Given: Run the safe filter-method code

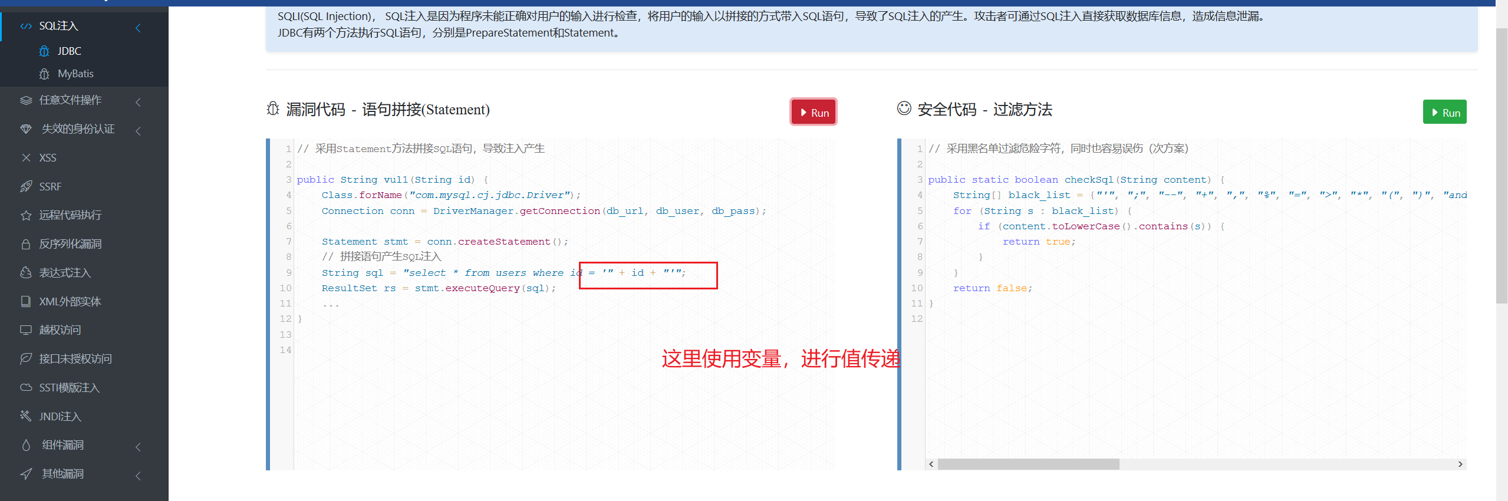Looking at the screenshot, I should [x=1445, y=112].
